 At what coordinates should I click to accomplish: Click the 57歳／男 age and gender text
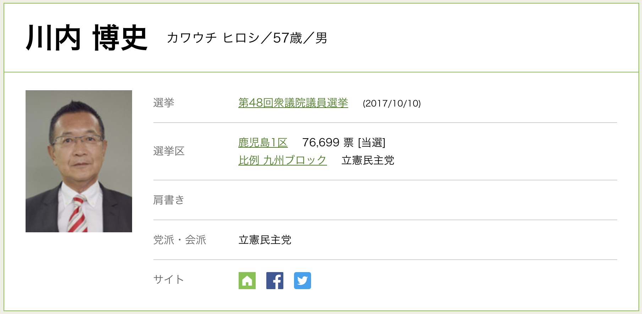[x=300, y=38]
